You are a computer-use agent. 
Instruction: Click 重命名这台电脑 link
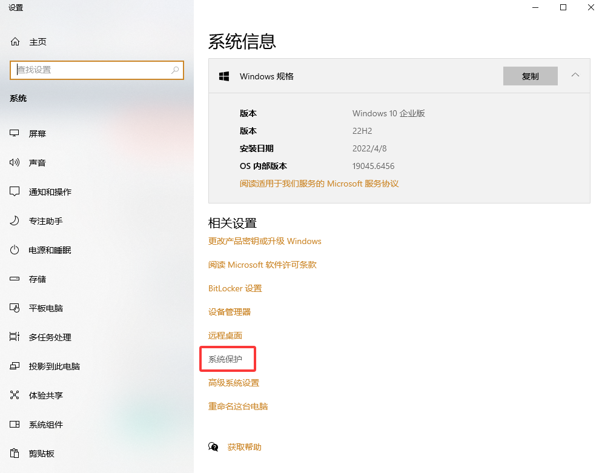point(237,406)
